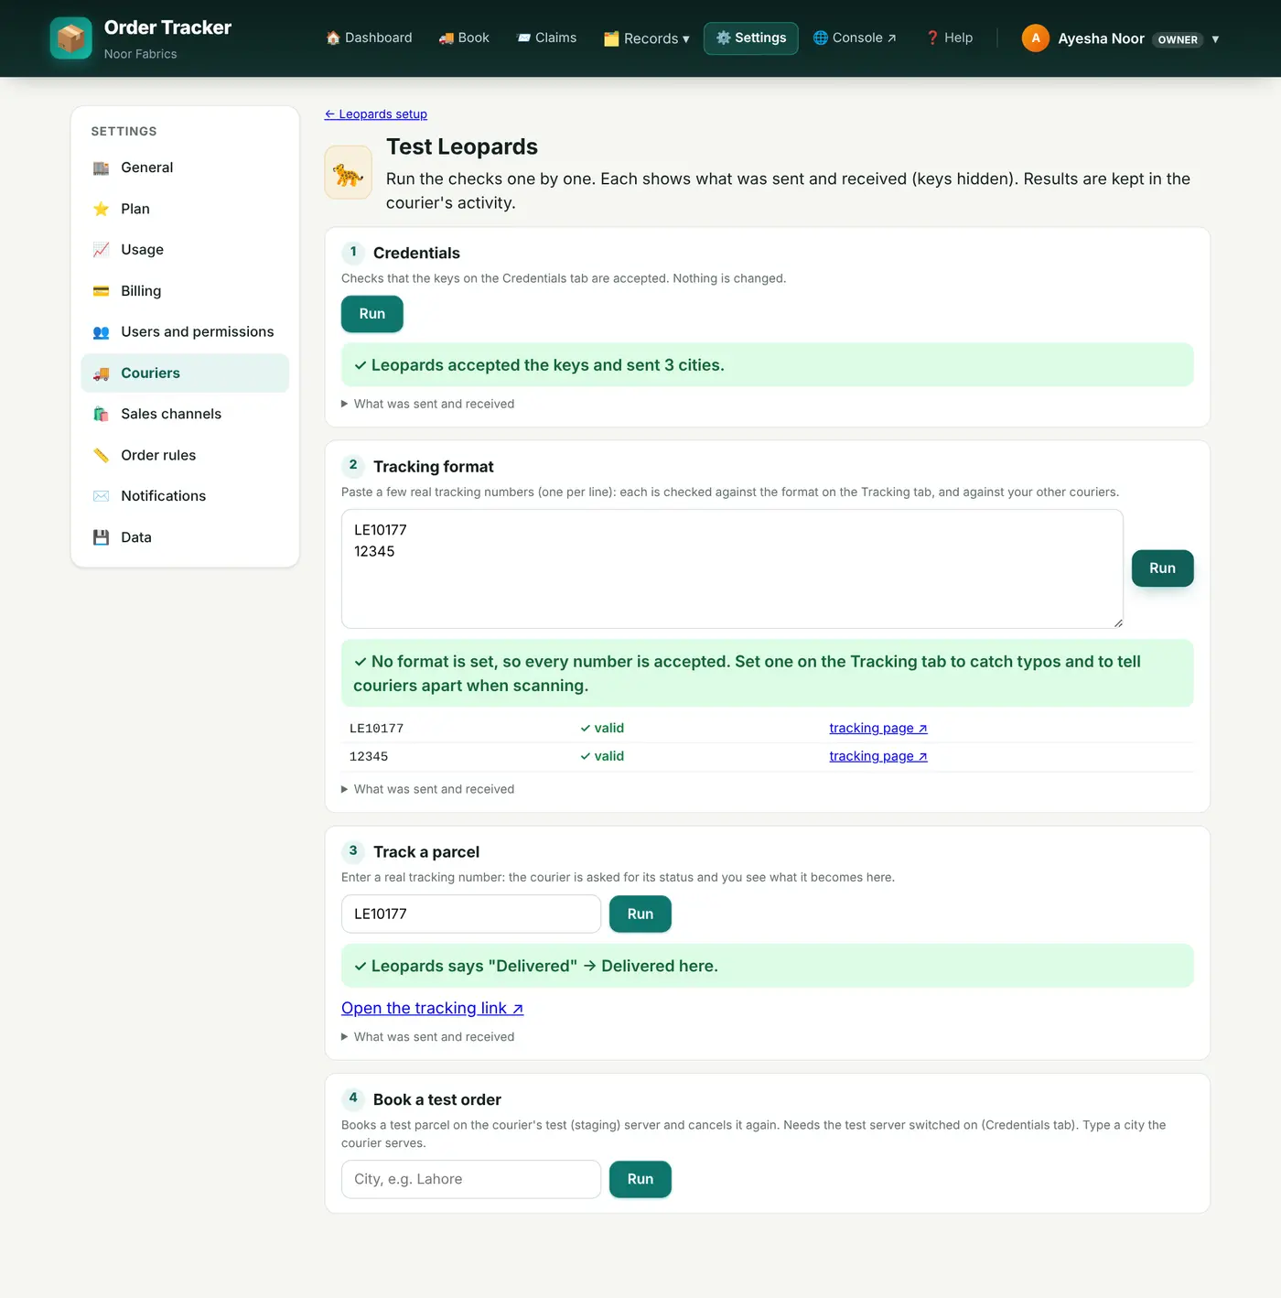Open Notifications settings
The width and height of the screenshot is (1281, 1298).
[x=185, y=496]
